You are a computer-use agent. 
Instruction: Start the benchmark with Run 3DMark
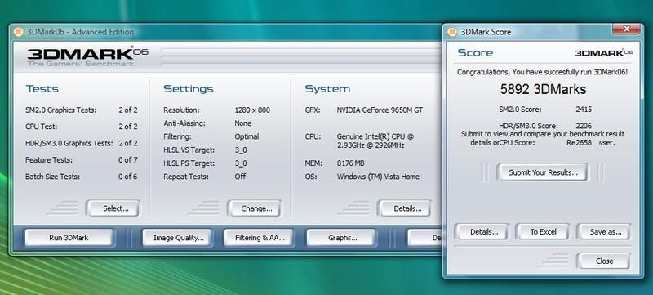pos(69,238)
